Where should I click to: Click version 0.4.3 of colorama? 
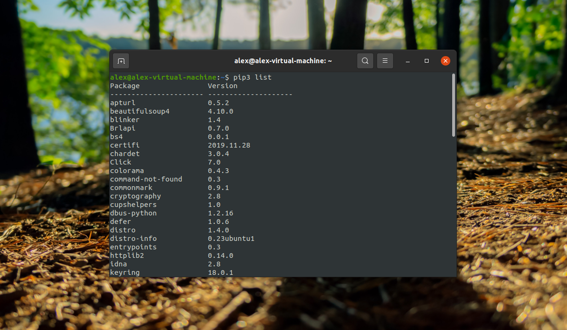coord(218,171)
